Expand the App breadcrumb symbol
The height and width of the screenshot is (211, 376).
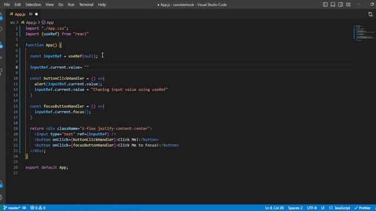50,22
